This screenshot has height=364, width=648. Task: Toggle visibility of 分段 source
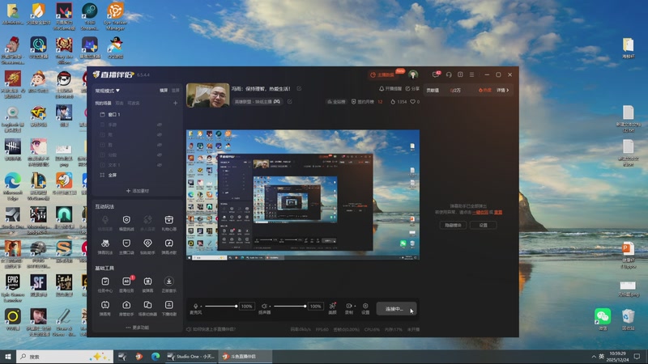tap(159, 154)
